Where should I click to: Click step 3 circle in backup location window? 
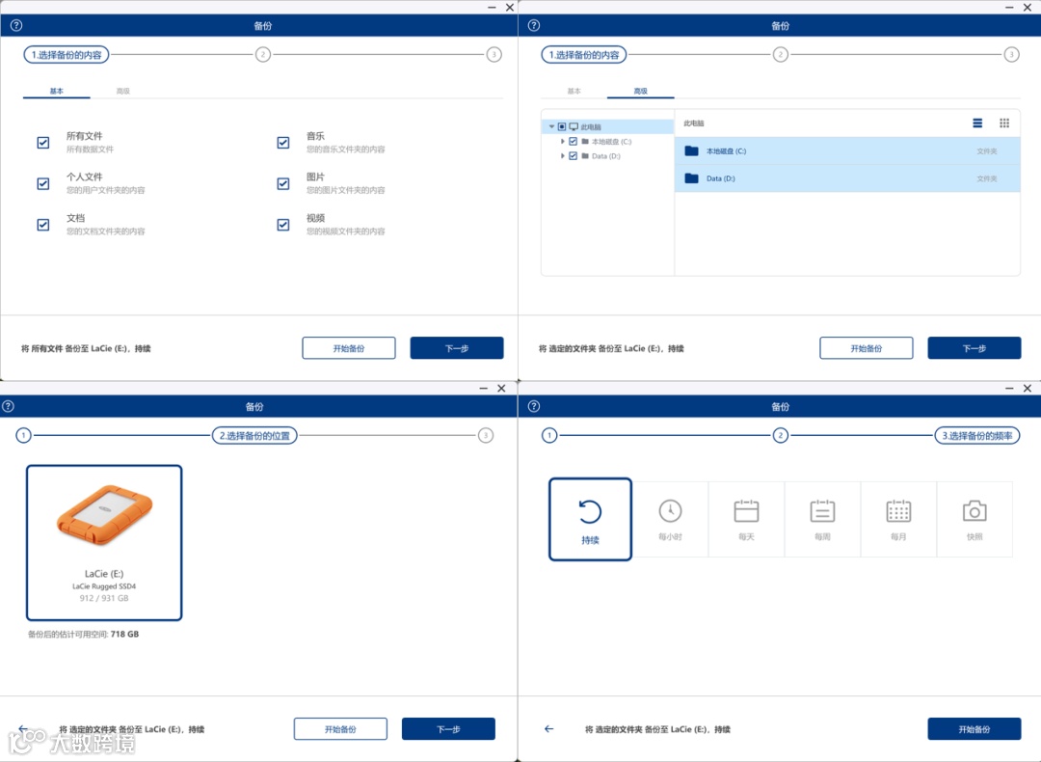486,435
